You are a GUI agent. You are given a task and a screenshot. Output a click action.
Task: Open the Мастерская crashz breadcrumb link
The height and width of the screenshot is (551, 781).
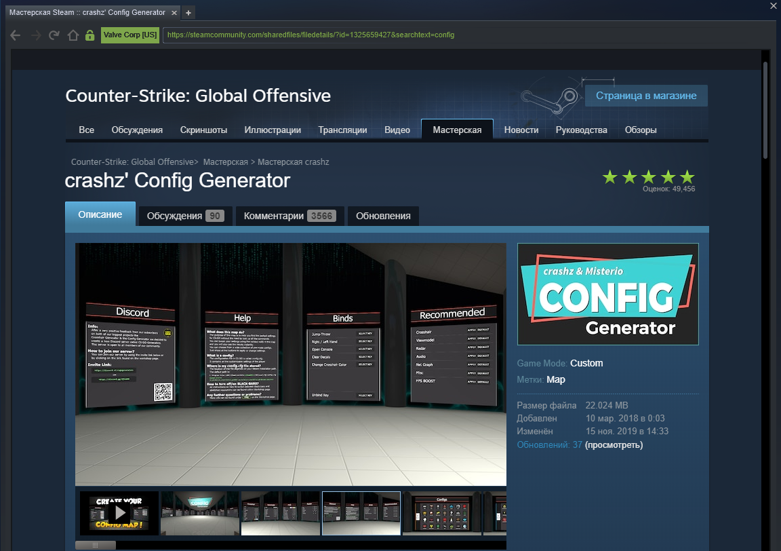point(294,162)
